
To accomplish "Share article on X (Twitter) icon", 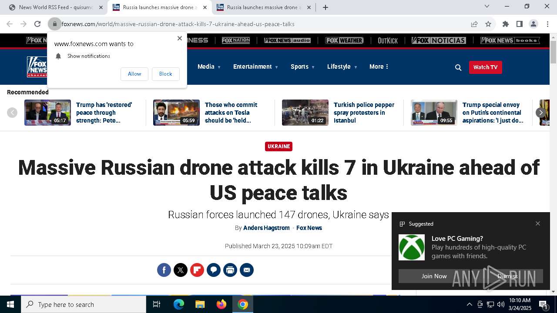I will (x=181, y=270).
